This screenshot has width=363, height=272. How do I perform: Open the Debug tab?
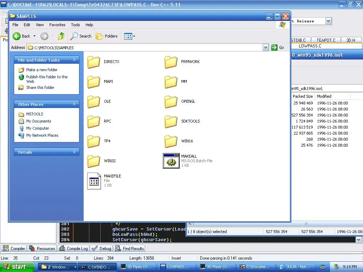click(x=101, y=248)
